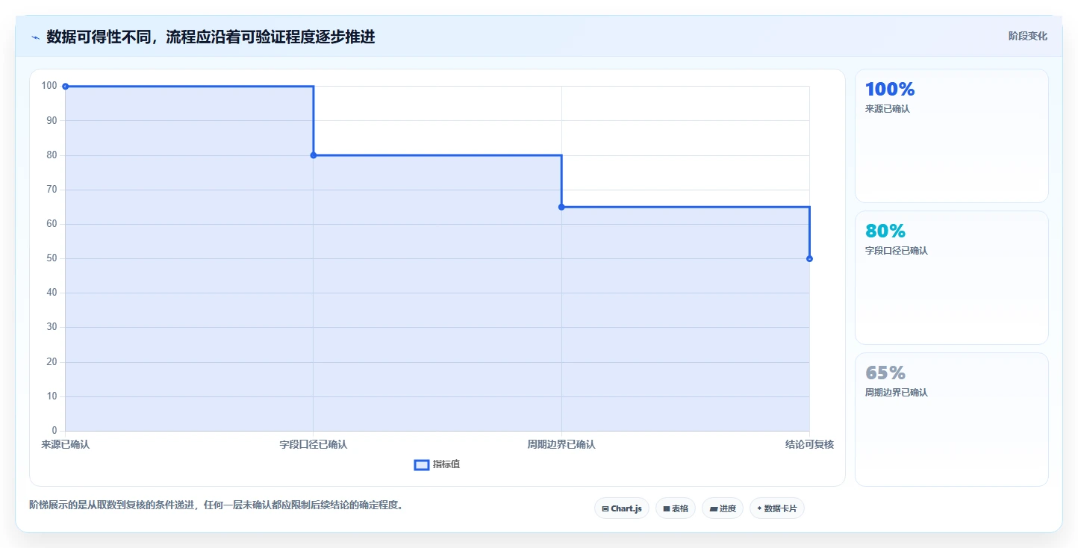This screenshot has height=548, width=1078.
Task: Click the 指标值 legend color box
Action: pos(422,465)
